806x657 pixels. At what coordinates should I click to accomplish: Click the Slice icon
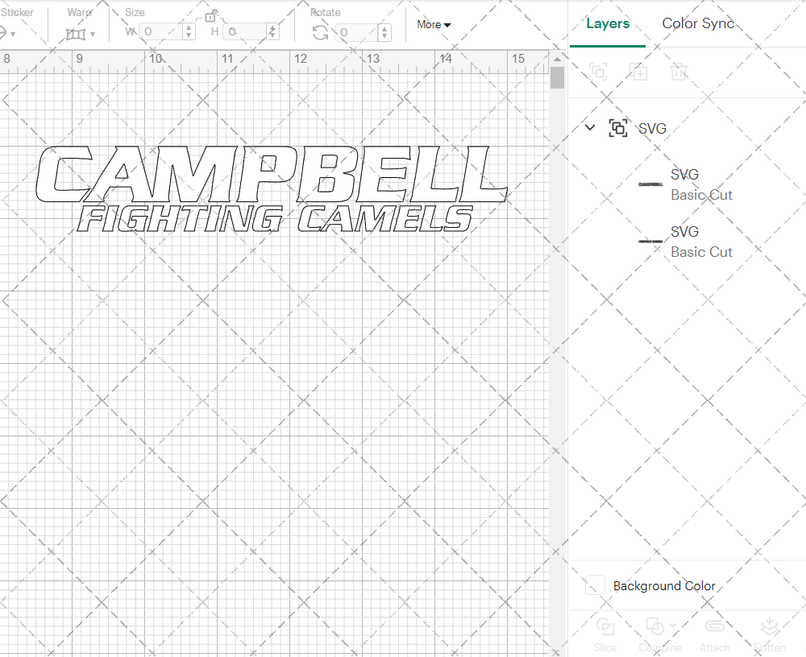point(605,627)
